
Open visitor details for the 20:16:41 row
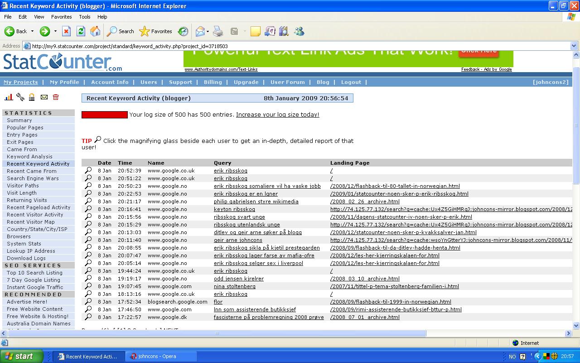[x=88, y=209]
